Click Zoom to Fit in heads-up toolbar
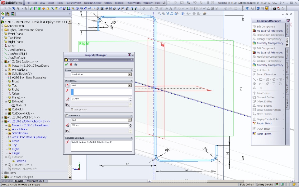Image resolution: width=299 pixels, height=187 pixels. coord(159,13)
